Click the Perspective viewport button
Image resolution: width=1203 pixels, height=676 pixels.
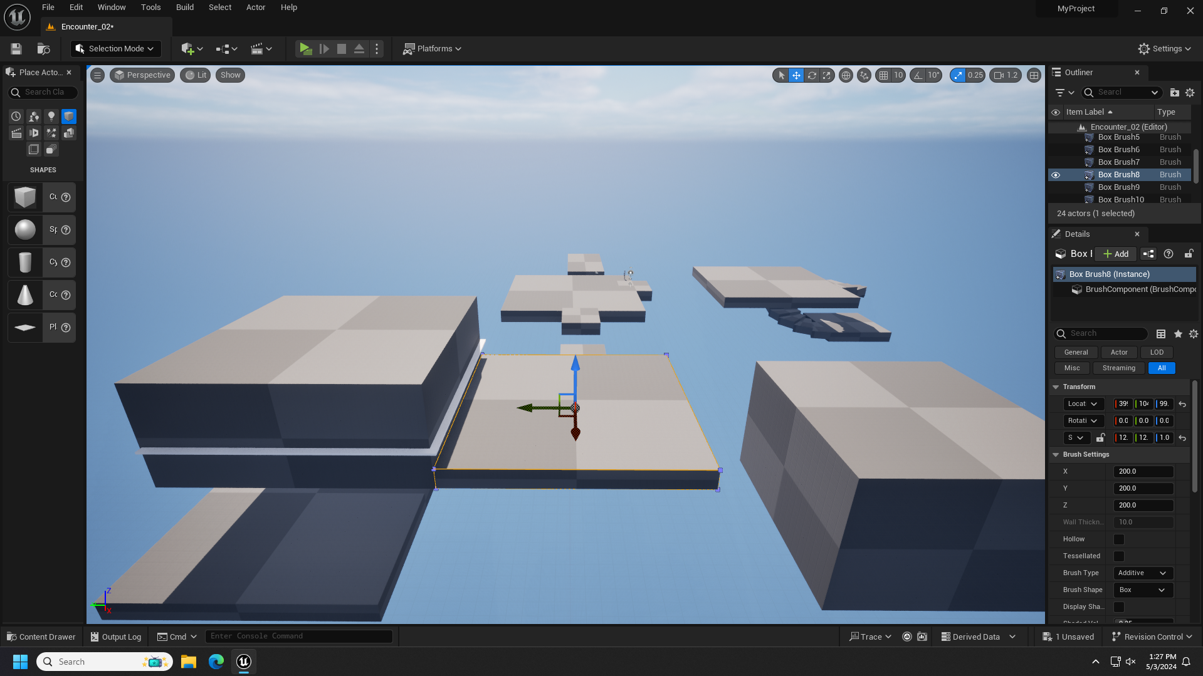[x=142, y=75]
